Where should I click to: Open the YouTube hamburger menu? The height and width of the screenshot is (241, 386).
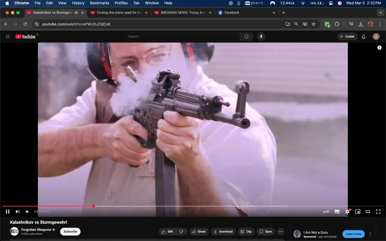tap(8, 36)
